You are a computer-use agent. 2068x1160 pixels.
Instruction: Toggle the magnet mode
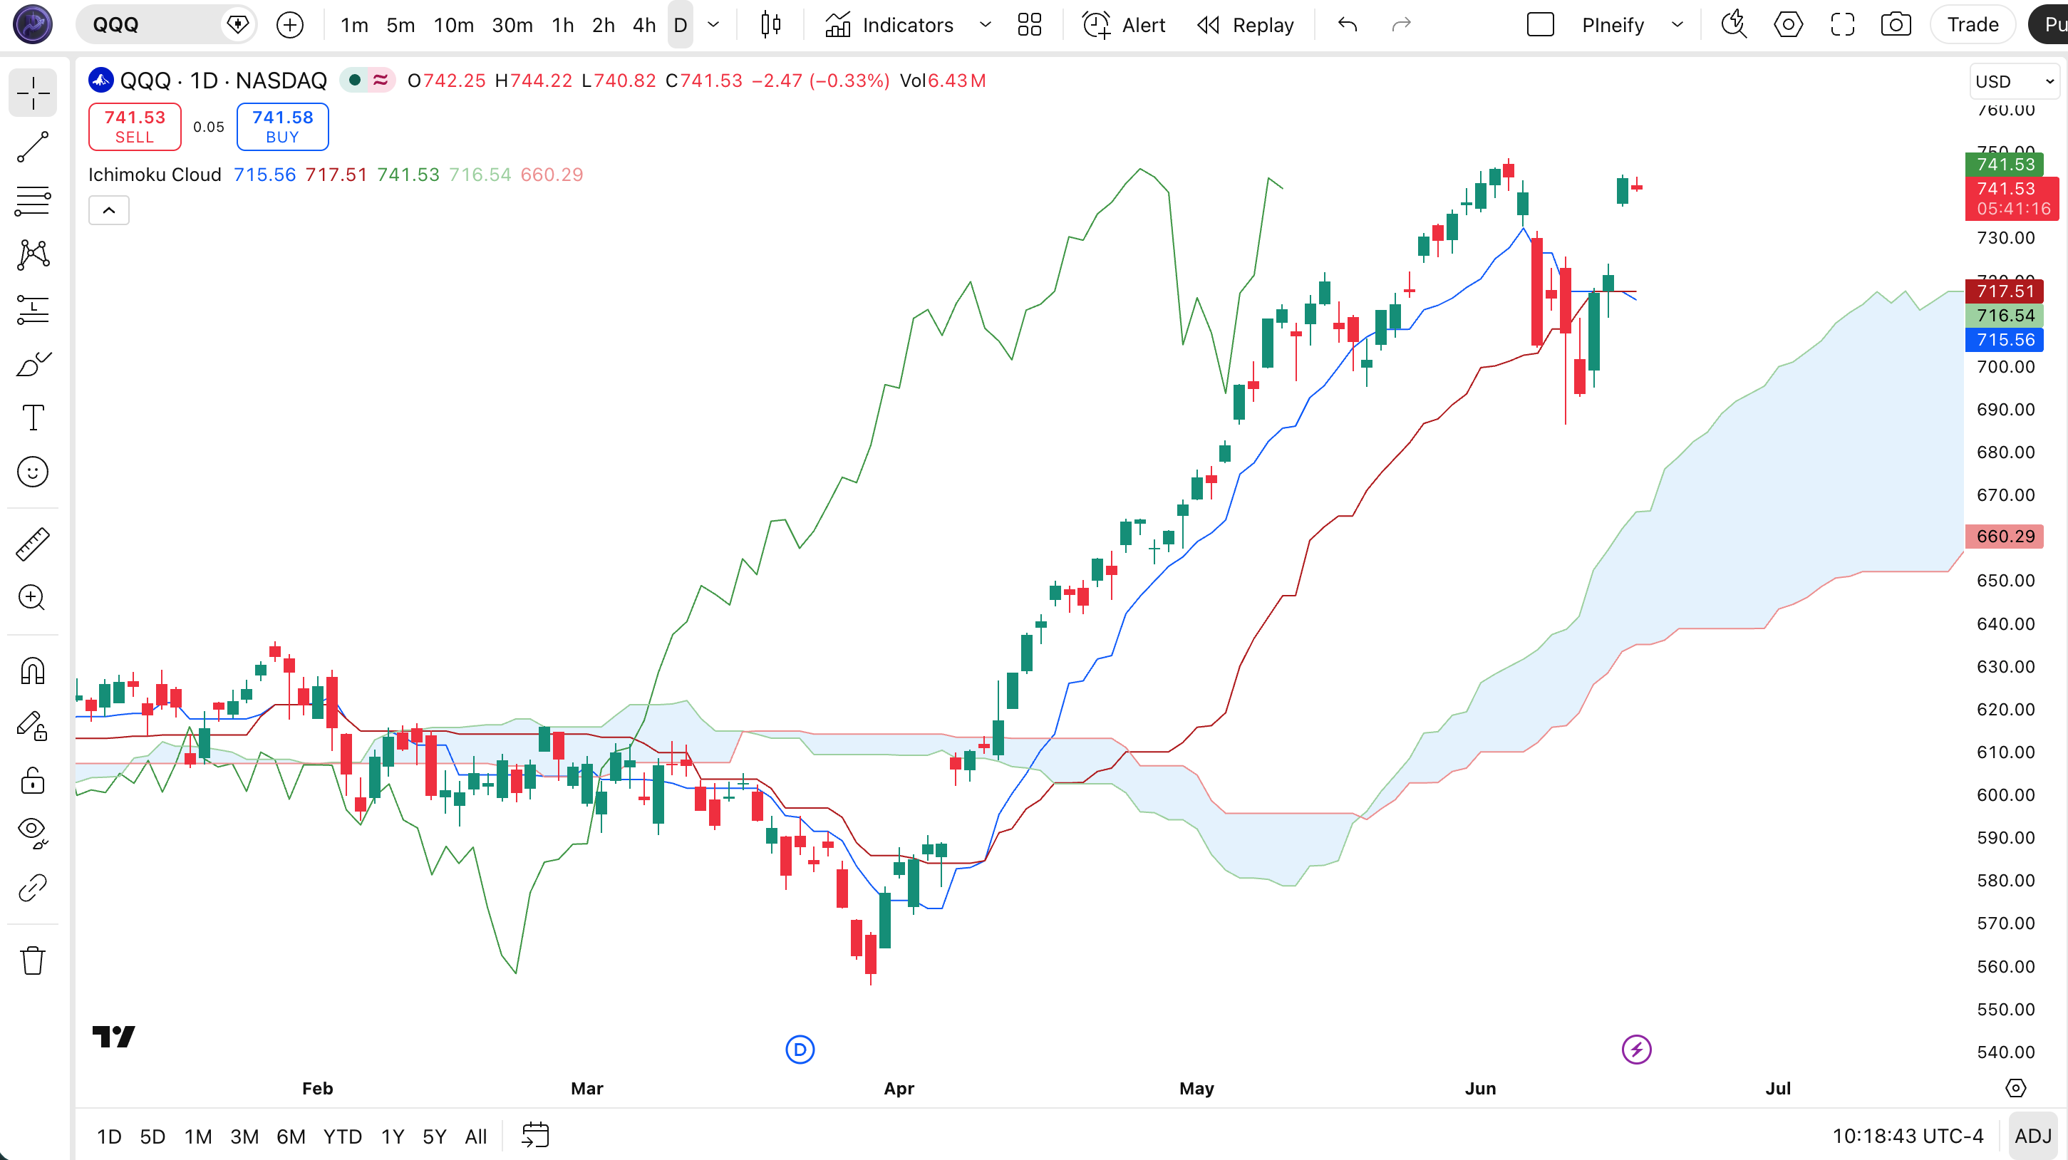[x=33, y=671]
